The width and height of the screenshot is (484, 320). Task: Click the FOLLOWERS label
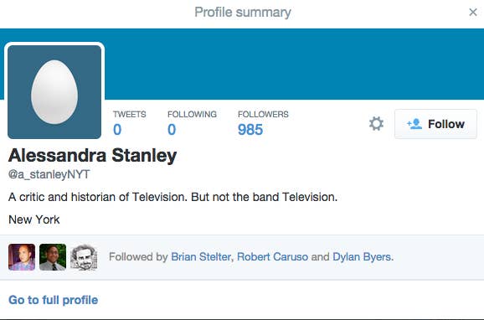(x=263, y=114)
